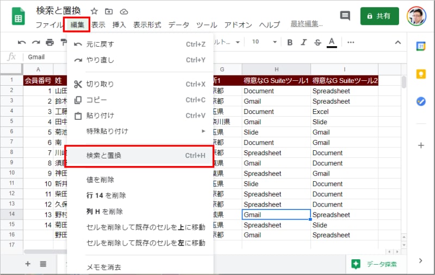This screenshot has width=435, height=275.
Task: Click the データ探索 explore button
Action: pyautogui.click(x=374, y=264)
